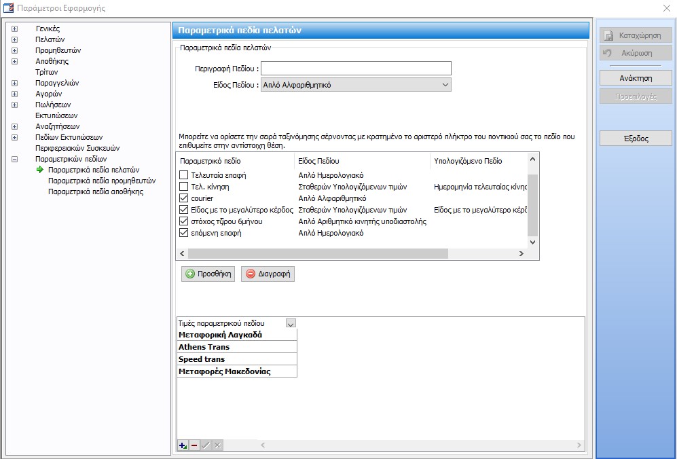Uncheck Είδος με το μεγαλύτερο κέρδος checkbox

click(x=183, y=210)
